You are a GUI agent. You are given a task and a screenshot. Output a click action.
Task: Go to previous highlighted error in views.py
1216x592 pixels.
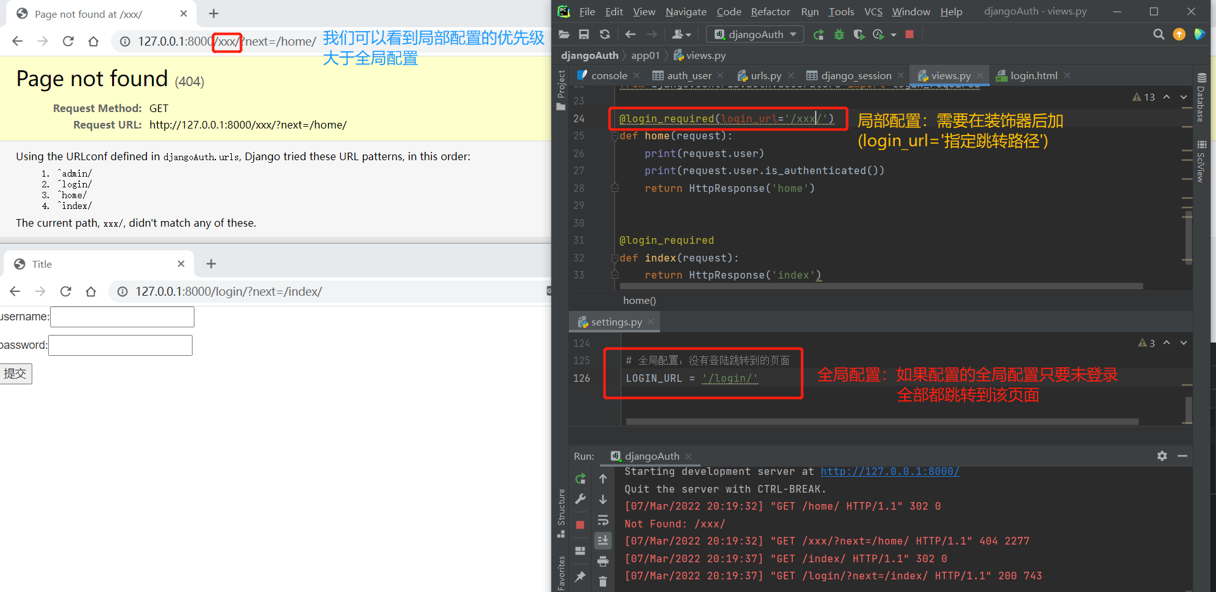pos(1167,97)
